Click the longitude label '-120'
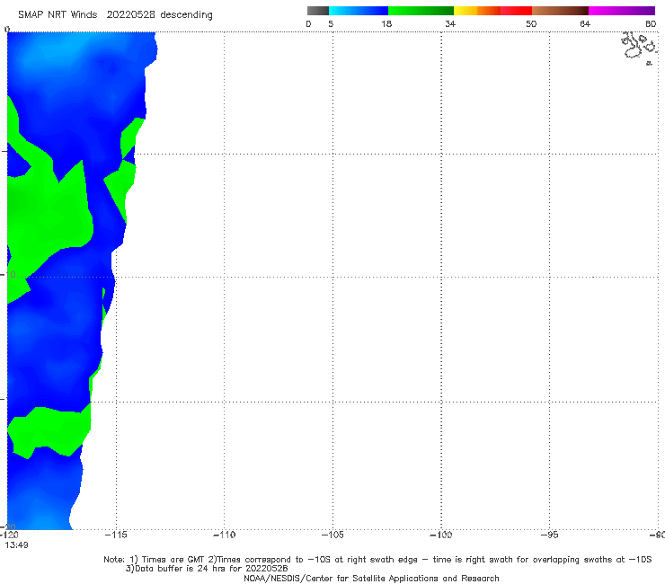Viewport: 665px width, 584px height. tap(9, 535)
